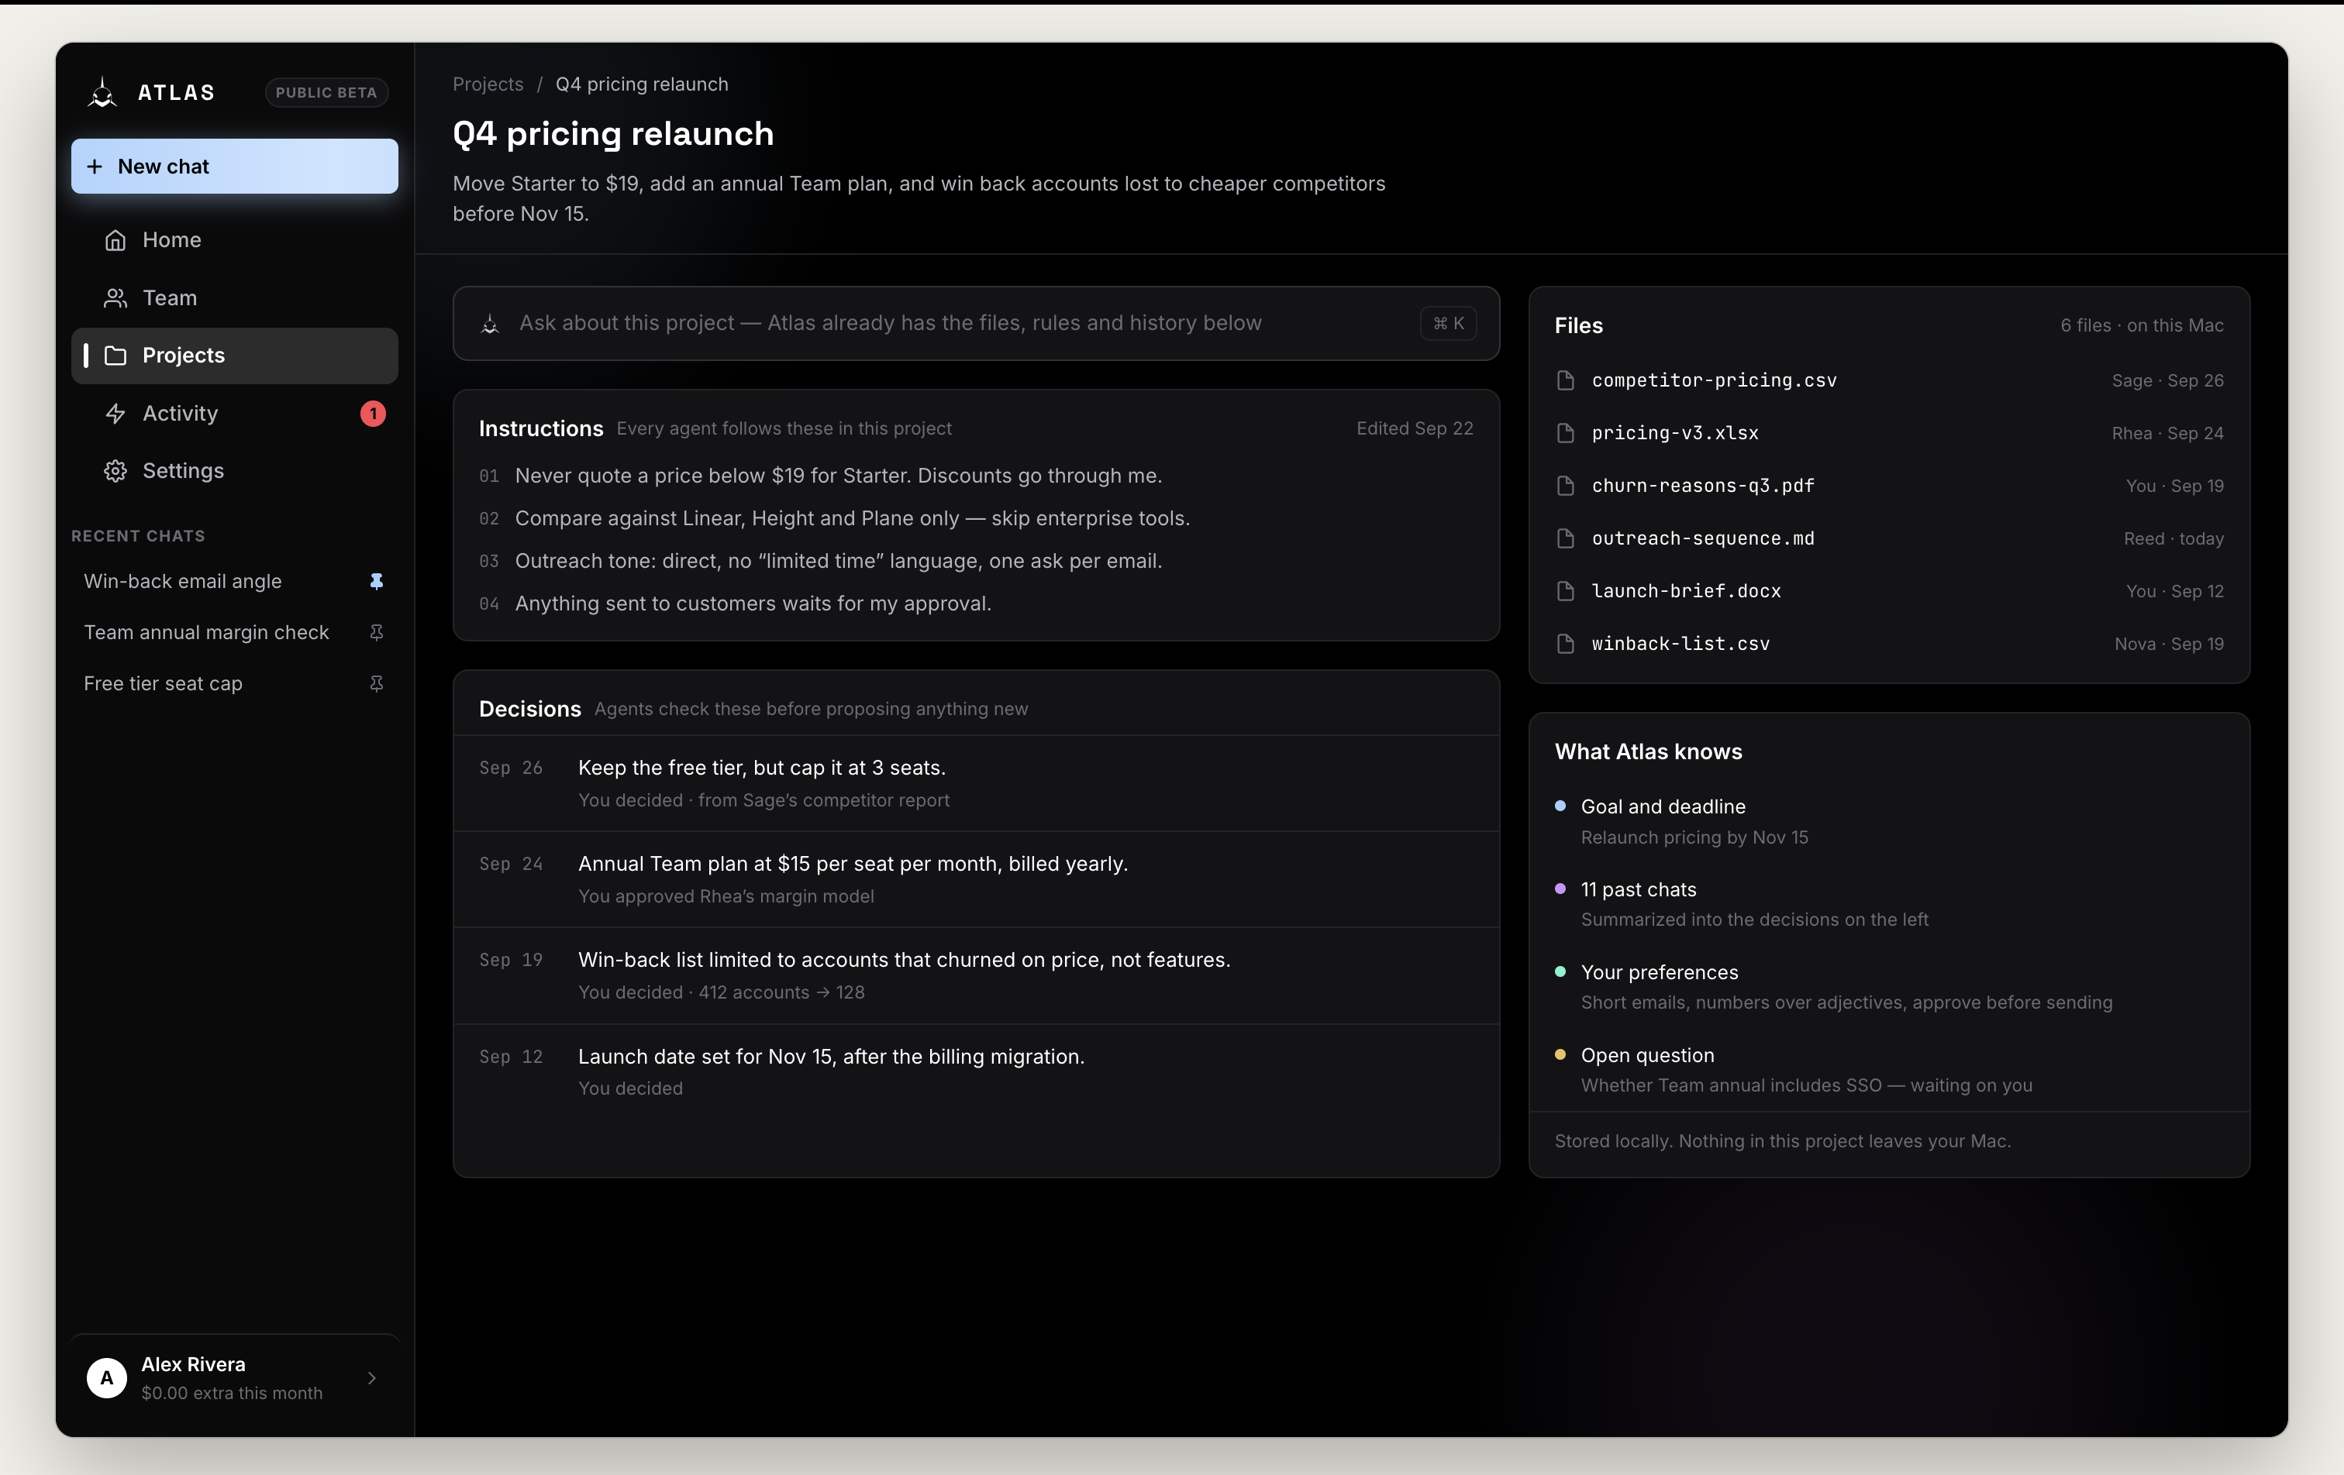
Task: Click the Activity lightning bolt icon
Action: 115,414
